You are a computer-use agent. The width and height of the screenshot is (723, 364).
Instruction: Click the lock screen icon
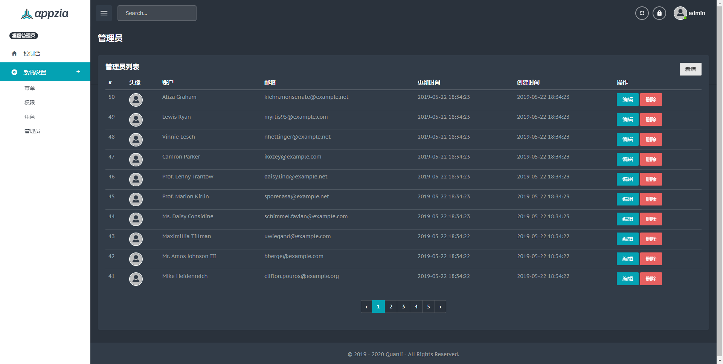659,13
